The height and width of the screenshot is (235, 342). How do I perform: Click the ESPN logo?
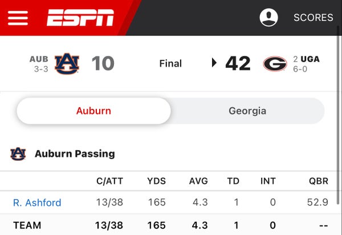(80, 18)
